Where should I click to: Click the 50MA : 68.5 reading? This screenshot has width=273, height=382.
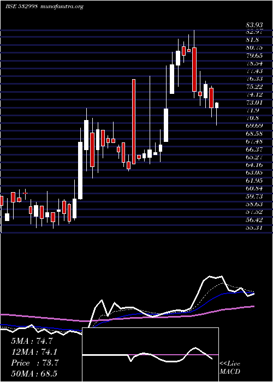pyautogui.click(x=35, y=374)
